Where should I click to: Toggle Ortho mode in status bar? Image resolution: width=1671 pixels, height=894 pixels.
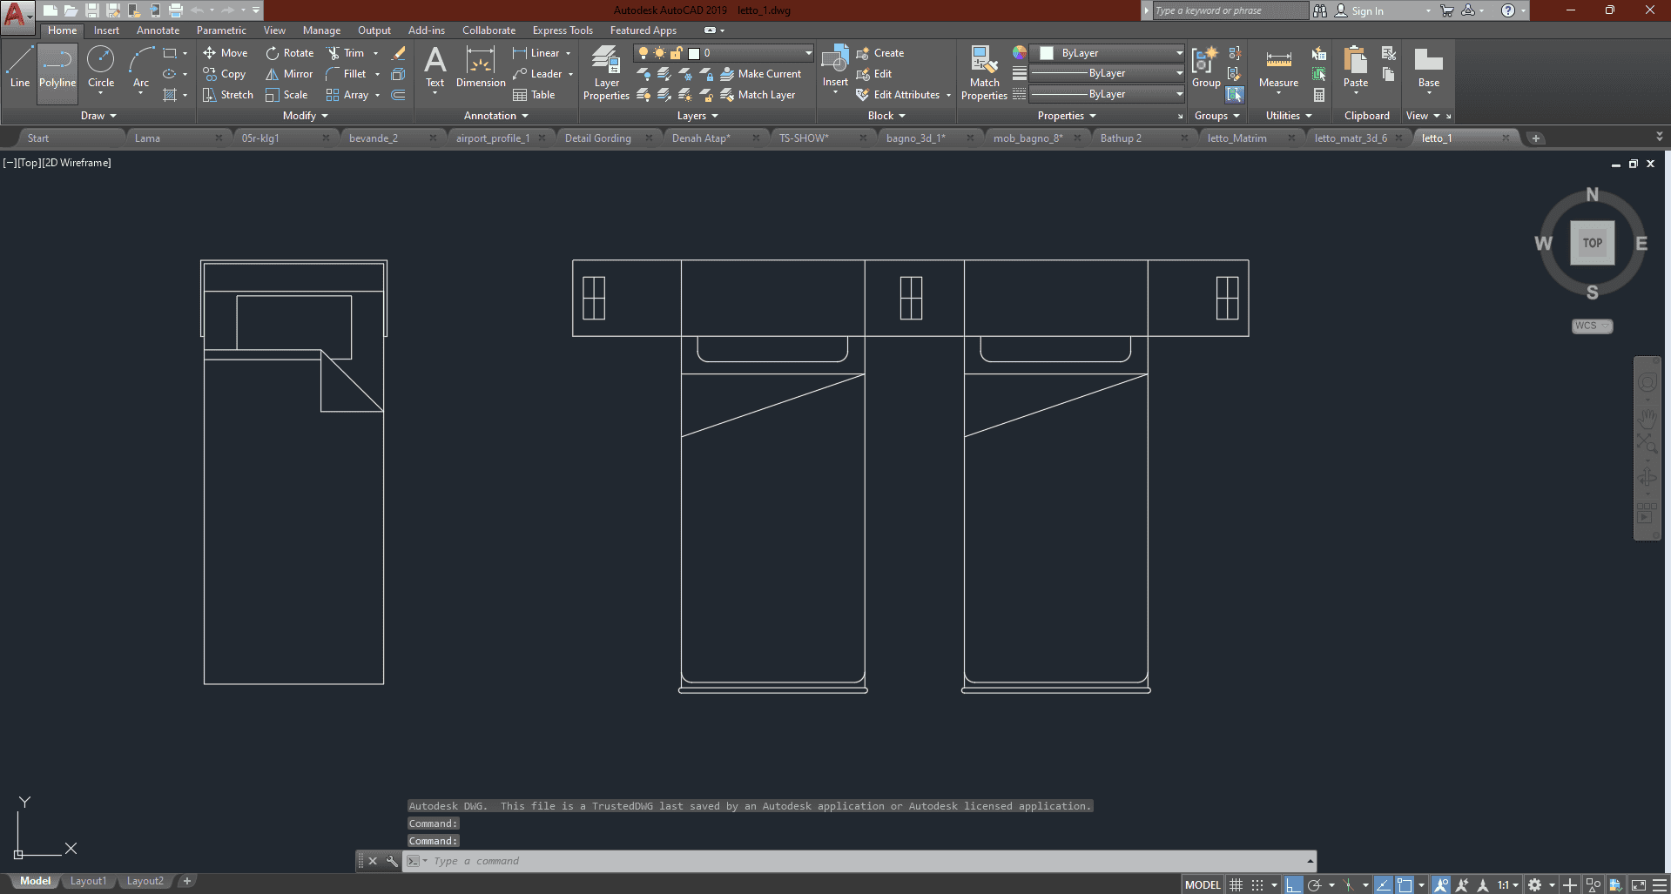pos(1294,884)
